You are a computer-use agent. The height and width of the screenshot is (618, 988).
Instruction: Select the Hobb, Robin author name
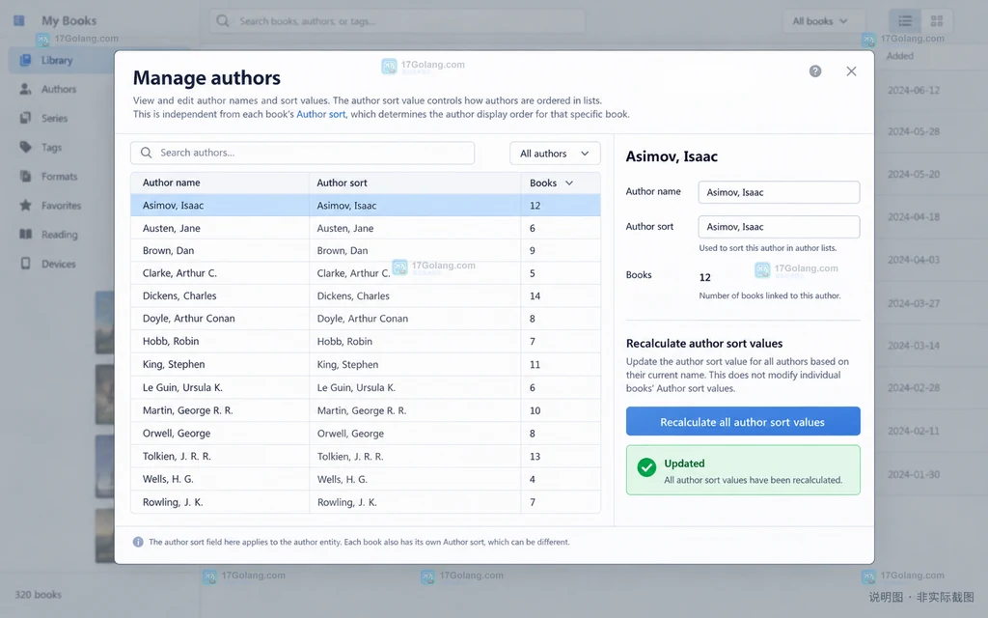(x=171, y=341)
